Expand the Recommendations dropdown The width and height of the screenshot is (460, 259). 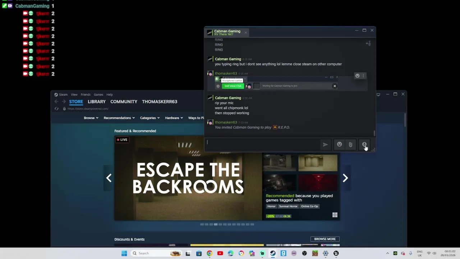[x=119, y=118]
